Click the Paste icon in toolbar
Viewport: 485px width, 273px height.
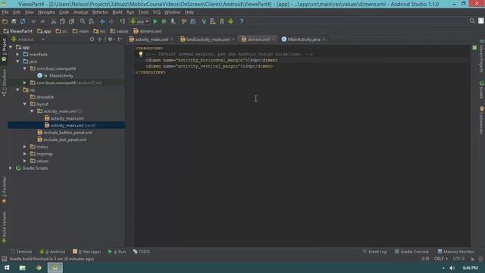point(71,21)
